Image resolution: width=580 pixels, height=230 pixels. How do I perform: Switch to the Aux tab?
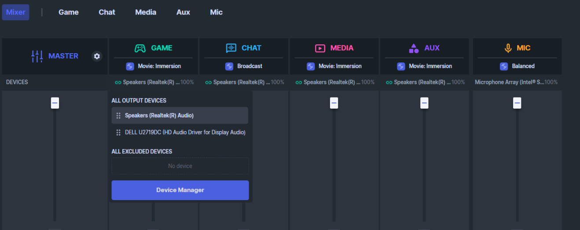pyautogui.click(x=183, y=12)
